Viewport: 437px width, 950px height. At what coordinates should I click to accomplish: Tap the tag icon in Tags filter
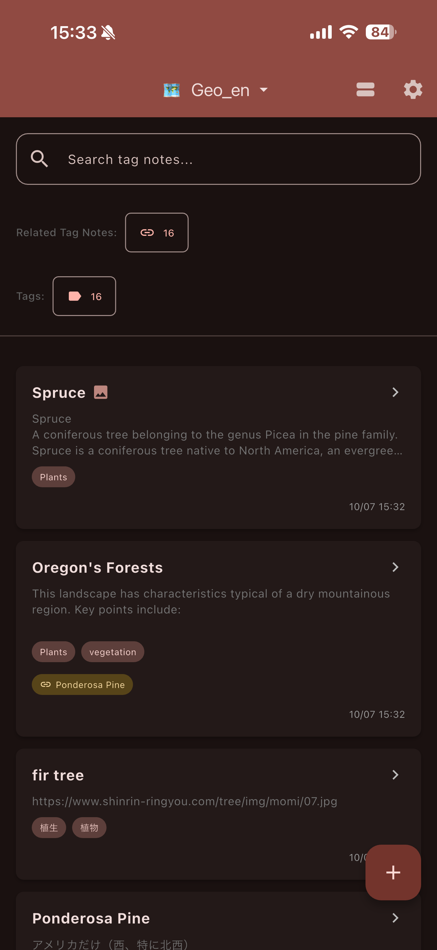(75, 296)
